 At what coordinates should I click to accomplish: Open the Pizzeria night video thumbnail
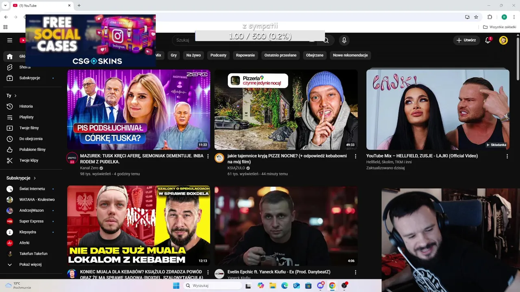286,109
